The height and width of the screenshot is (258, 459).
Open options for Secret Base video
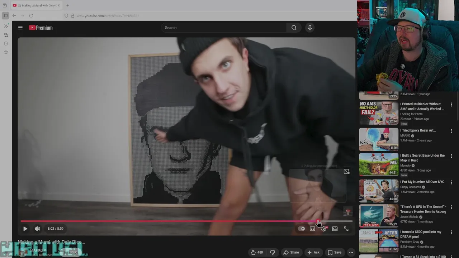click(451, 156)
